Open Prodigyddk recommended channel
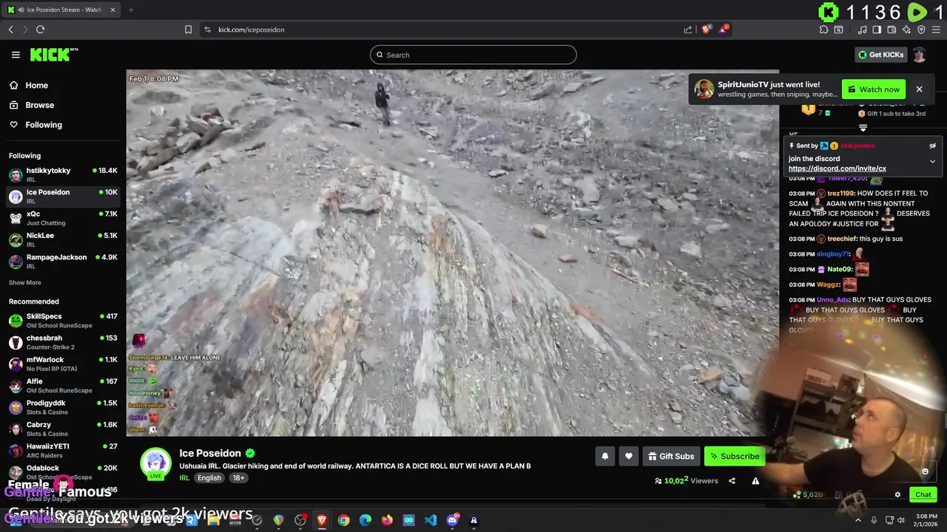Screen dimensions: 947x532 click(63, 407)
